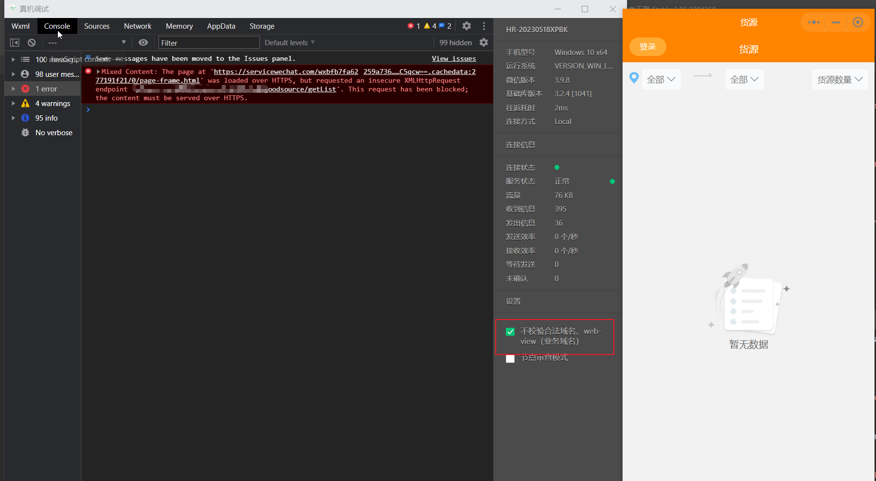Open the goodsource/getList endpoint link
The height and width of the screenshot is (481, 876).
[302, 89]
